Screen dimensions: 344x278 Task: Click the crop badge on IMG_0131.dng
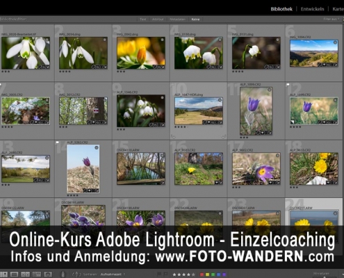pyautogui.click(x=275, y=67)
